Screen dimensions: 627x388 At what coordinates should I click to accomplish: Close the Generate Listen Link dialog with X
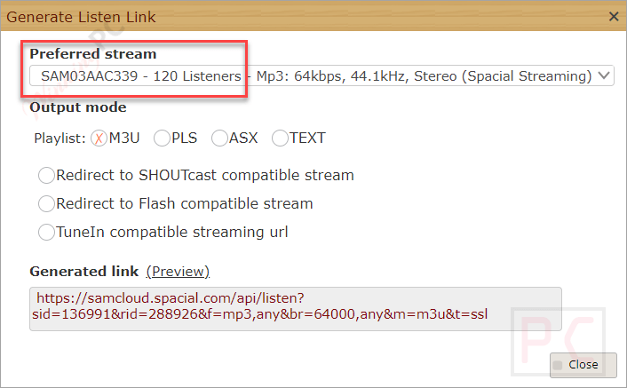coord(614,16)
